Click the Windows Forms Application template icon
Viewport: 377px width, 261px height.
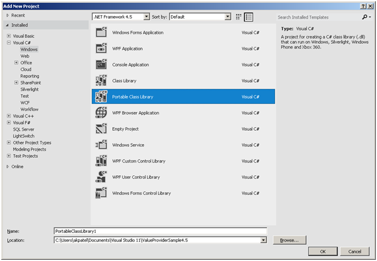click(x=101, y=32)
